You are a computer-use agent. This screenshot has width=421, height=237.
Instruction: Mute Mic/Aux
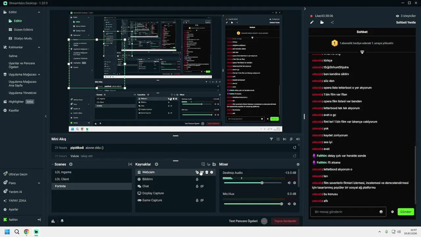(x=289, y=204)
